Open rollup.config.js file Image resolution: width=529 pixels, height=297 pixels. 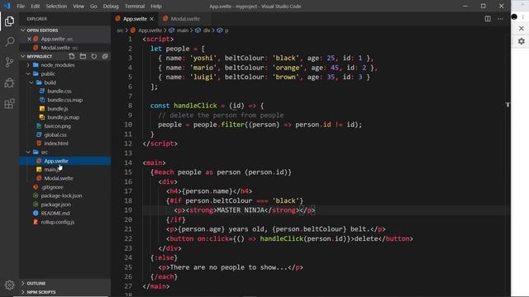click(x=58, y=222)
